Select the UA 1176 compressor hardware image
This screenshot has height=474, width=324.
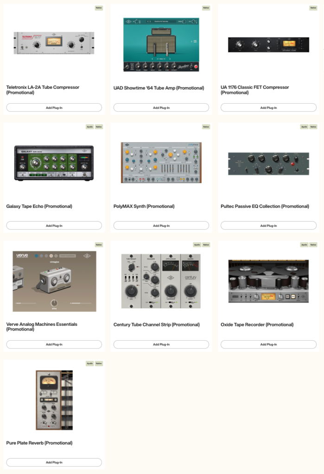268,45
